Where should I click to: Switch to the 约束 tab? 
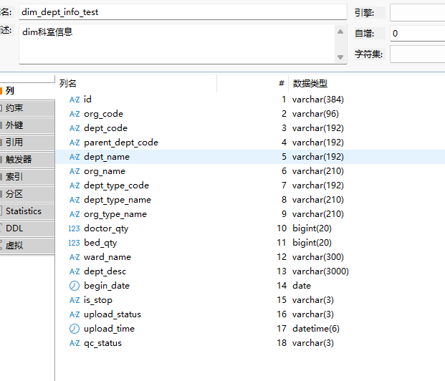27,108
